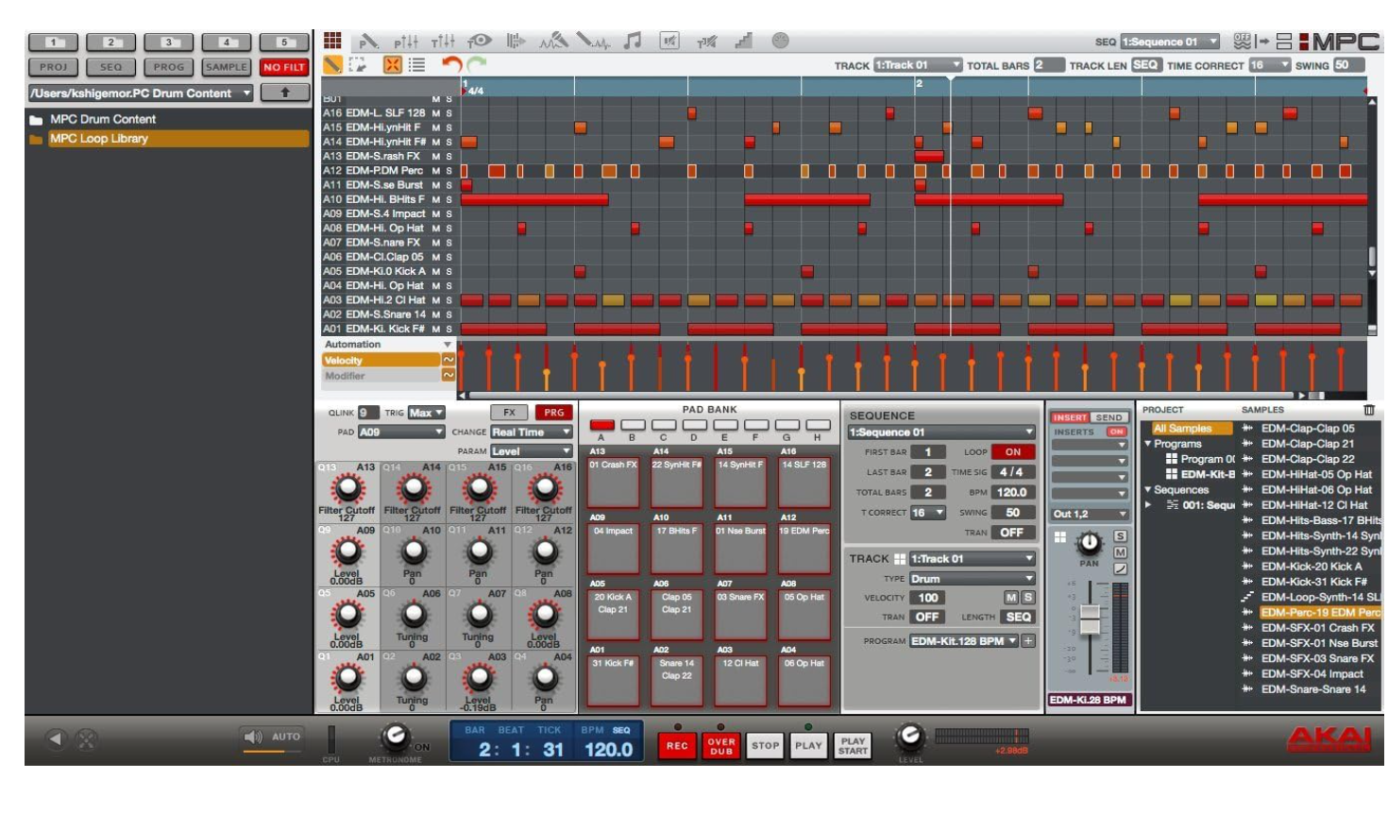Open the song mode music note icon
This screenshot has height=814, width=1388.
coord(633,41)
